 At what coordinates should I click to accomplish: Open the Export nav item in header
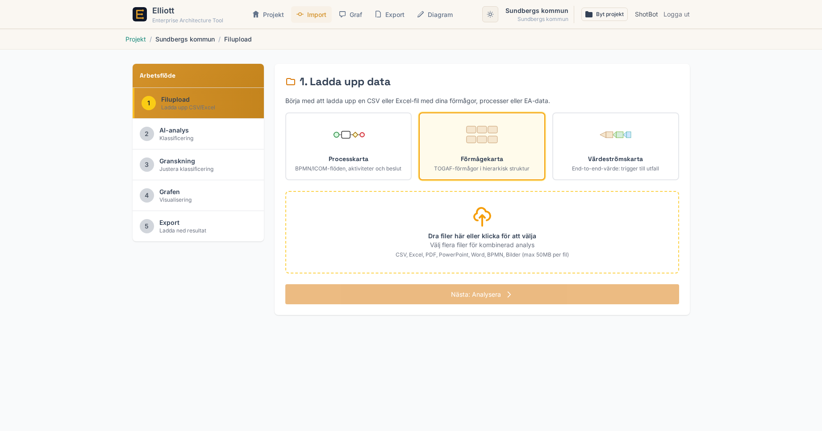(x=389, y=15)
